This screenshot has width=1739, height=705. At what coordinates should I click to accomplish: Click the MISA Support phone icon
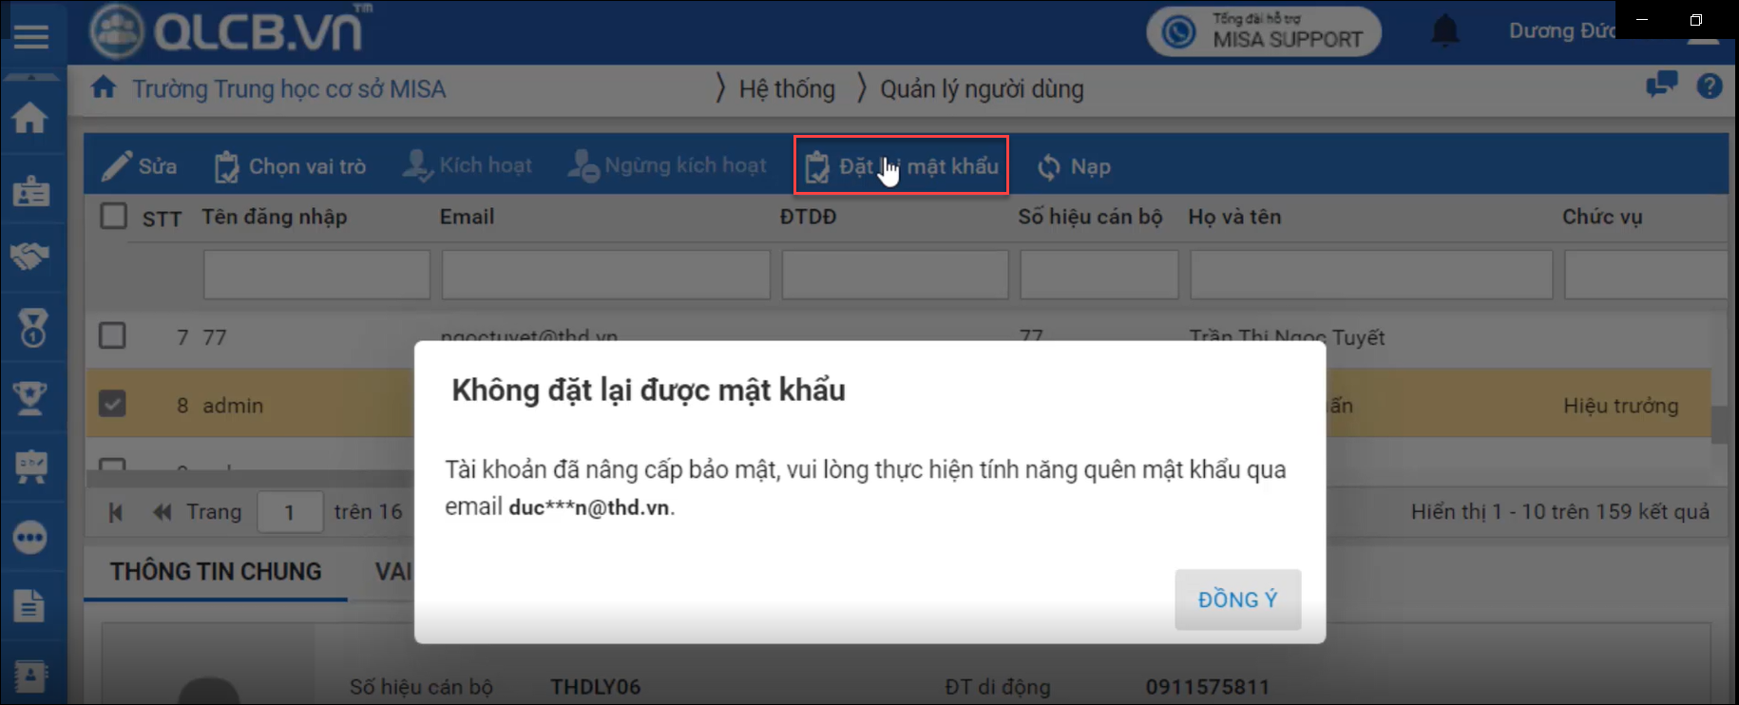pos(1179,32)
